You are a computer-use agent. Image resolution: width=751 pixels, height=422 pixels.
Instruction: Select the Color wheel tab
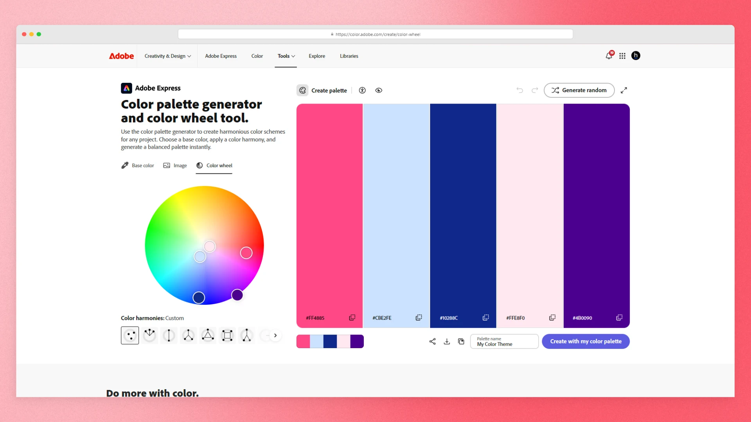point(214,165)
